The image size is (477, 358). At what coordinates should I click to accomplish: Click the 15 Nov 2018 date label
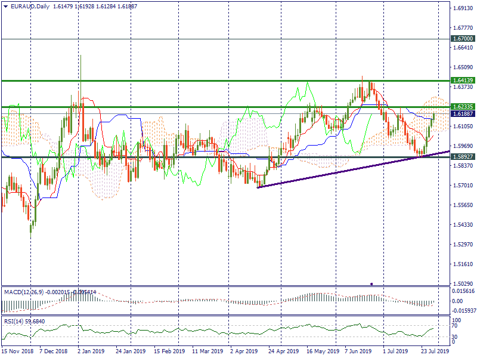click(x=17, y=351)
